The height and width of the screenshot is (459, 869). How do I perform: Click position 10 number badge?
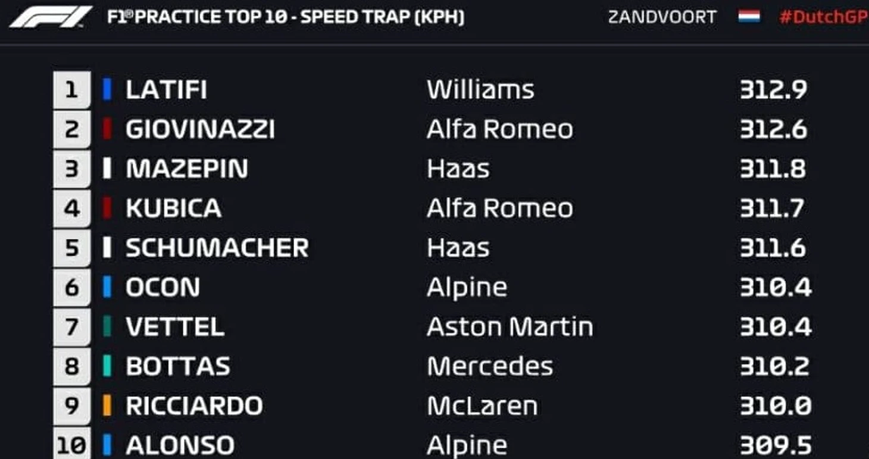[x=72, y=445]
